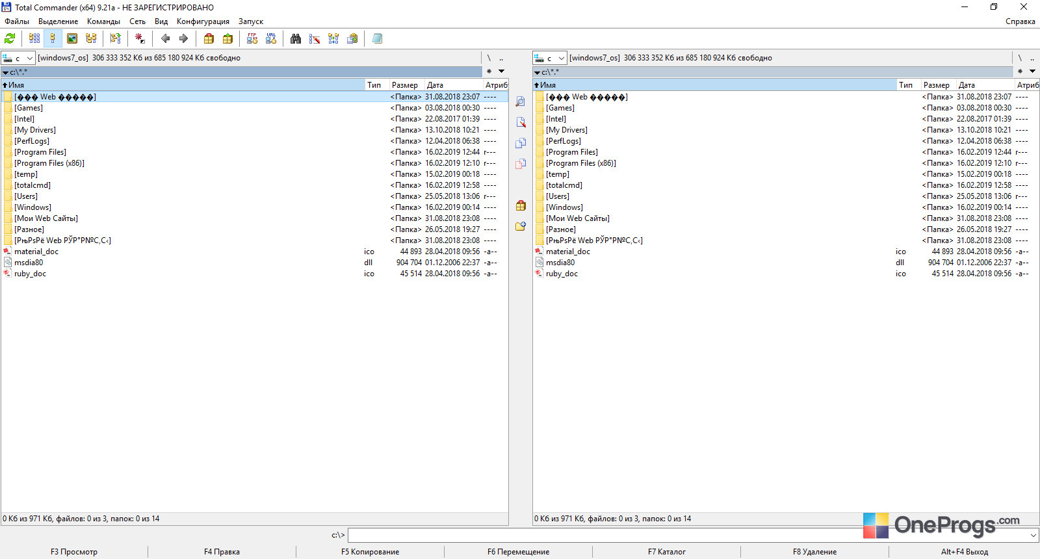
Task: Open the Справка menu
Action: tap(1020, 21)
